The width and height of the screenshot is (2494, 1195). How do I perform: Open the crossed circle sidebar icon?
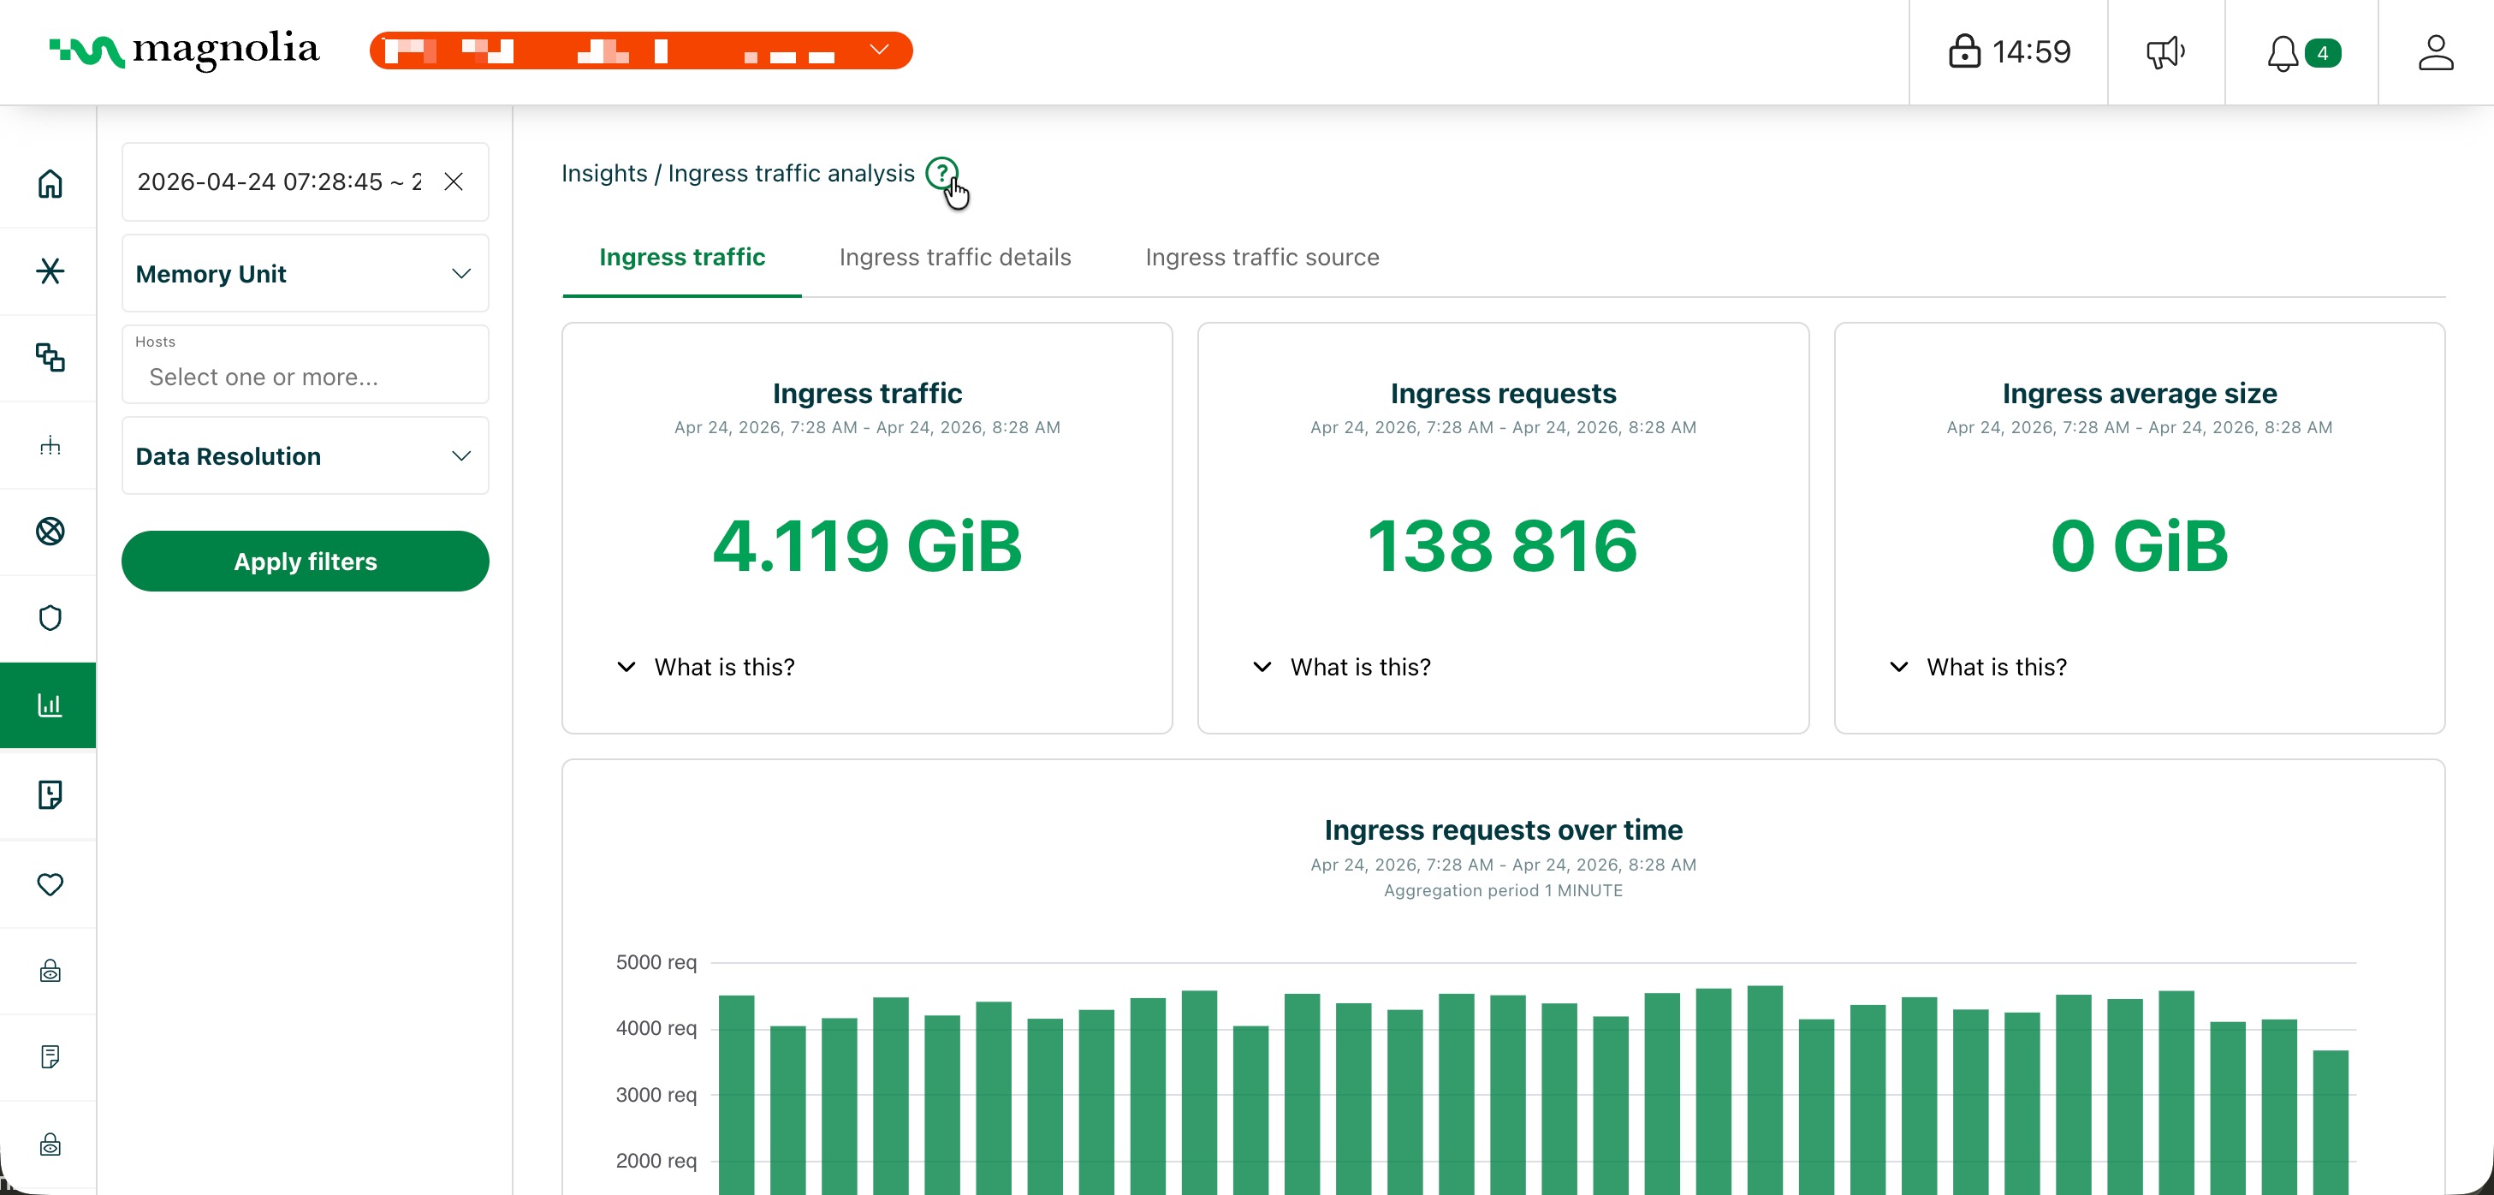tap(50, 531)
